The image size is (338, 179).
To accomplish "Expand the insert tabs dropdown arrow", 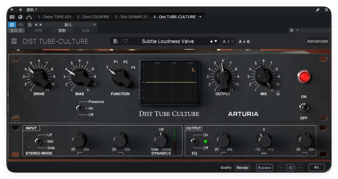I will pyautogui.click(x=200, y=17).
